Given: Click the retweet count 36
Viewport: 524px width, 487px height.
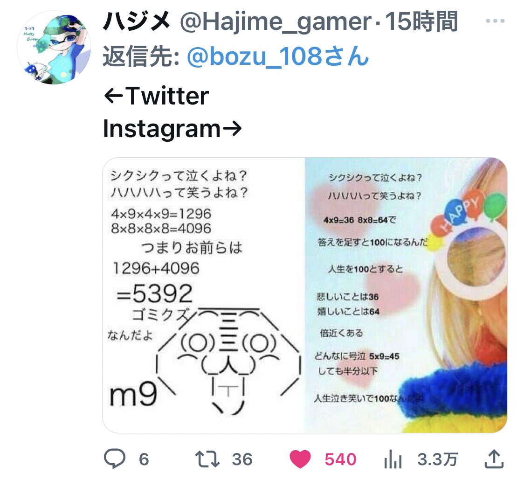Looking at the screenshot, I should (x=242, y=459).
